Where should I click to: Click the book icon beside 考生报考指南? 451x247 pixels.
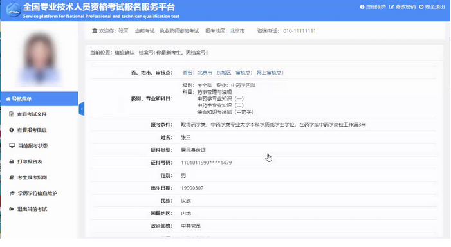(x=12, y=178)
